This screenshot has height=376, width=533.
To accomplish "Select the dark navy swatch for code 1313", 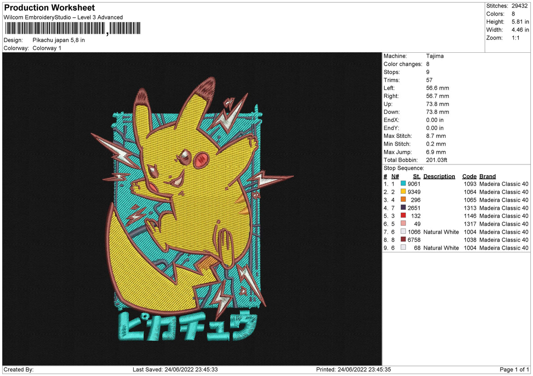I will pyautogui.click(x=404, y=208).
